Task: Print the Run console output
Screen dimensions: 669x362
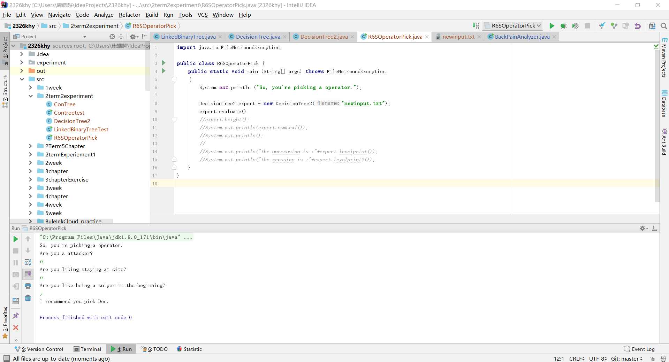Action: (28, 286)
